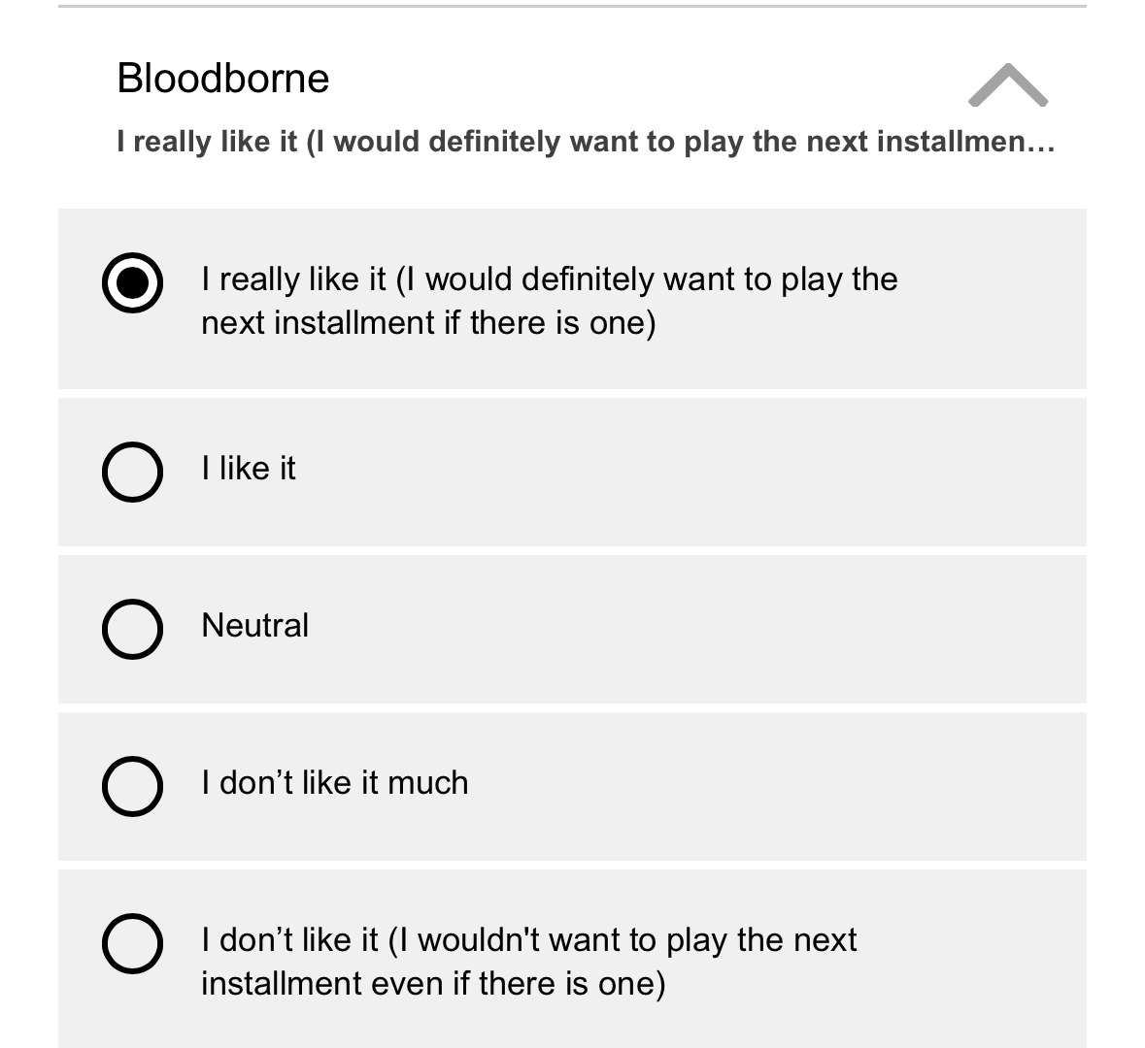Click the 'Neutral' label text
The image size is (1145, 1048).
(x=254, y=626)
